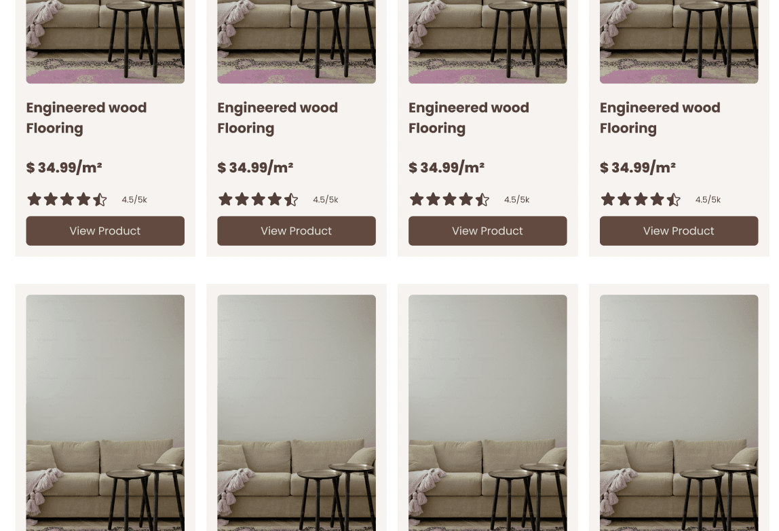Click the half-filled star on the third product card
The image size is (779, 531).
(x=482, y=199)
